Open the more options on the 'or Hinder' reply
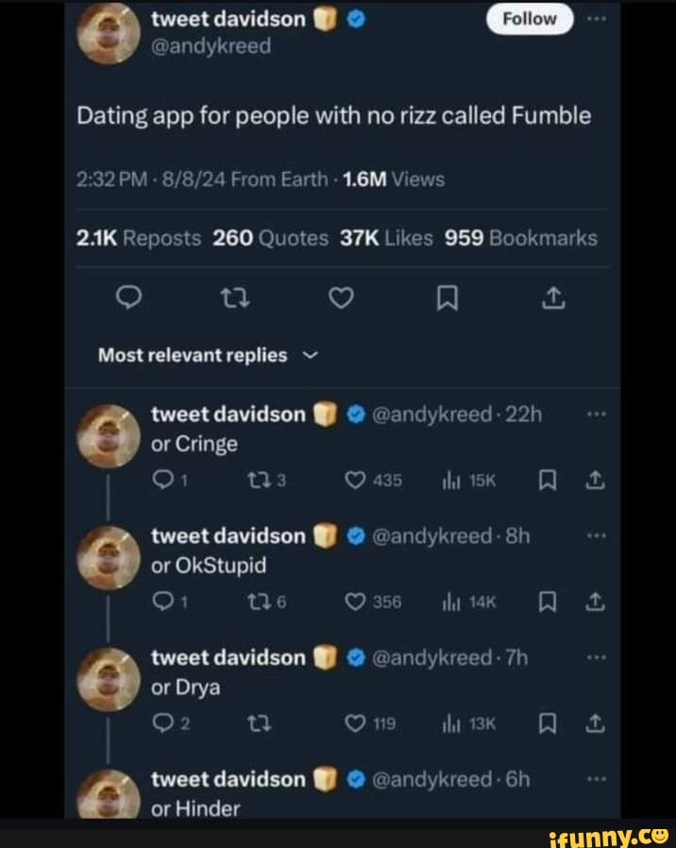 596,778
